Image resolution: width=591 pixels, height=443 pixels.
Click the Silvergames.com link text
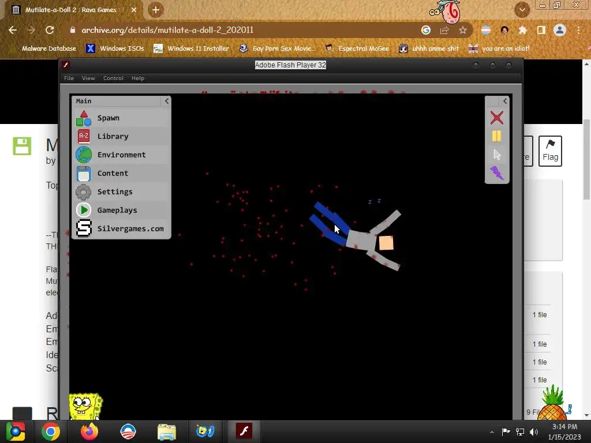[x=131, y=228]
